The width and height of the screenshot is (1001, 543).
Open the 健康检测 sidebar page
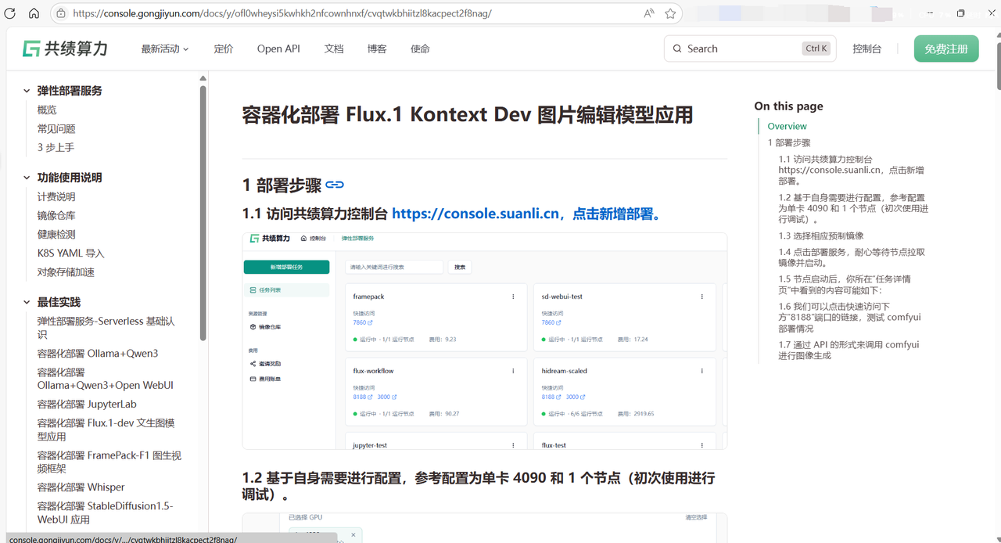56,234
